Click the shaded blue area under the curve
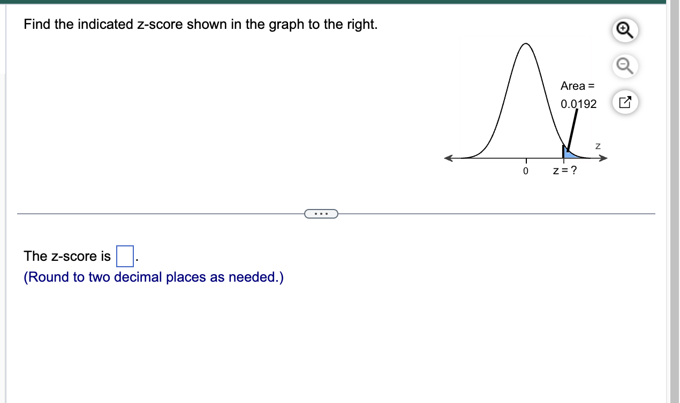This screenshot has width=680, height=403. point(568,154)
